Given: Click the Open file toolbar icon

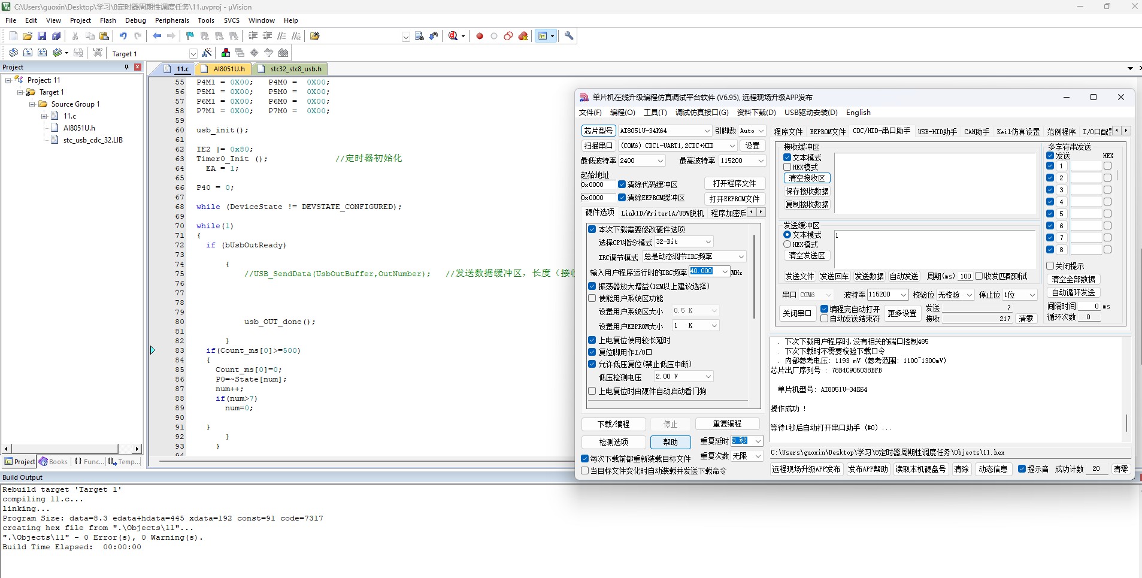Looking at the screenshot, I should pos(28,36).
